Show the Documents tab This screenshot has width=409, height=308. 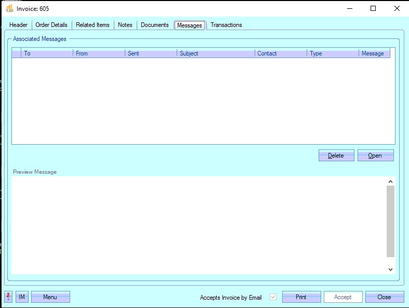155,25
